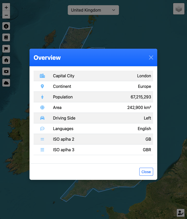Zoom out the map with minus button
The width and height of the screenshot is (187, 219).
pyautogui.click(x=6, y=15)
